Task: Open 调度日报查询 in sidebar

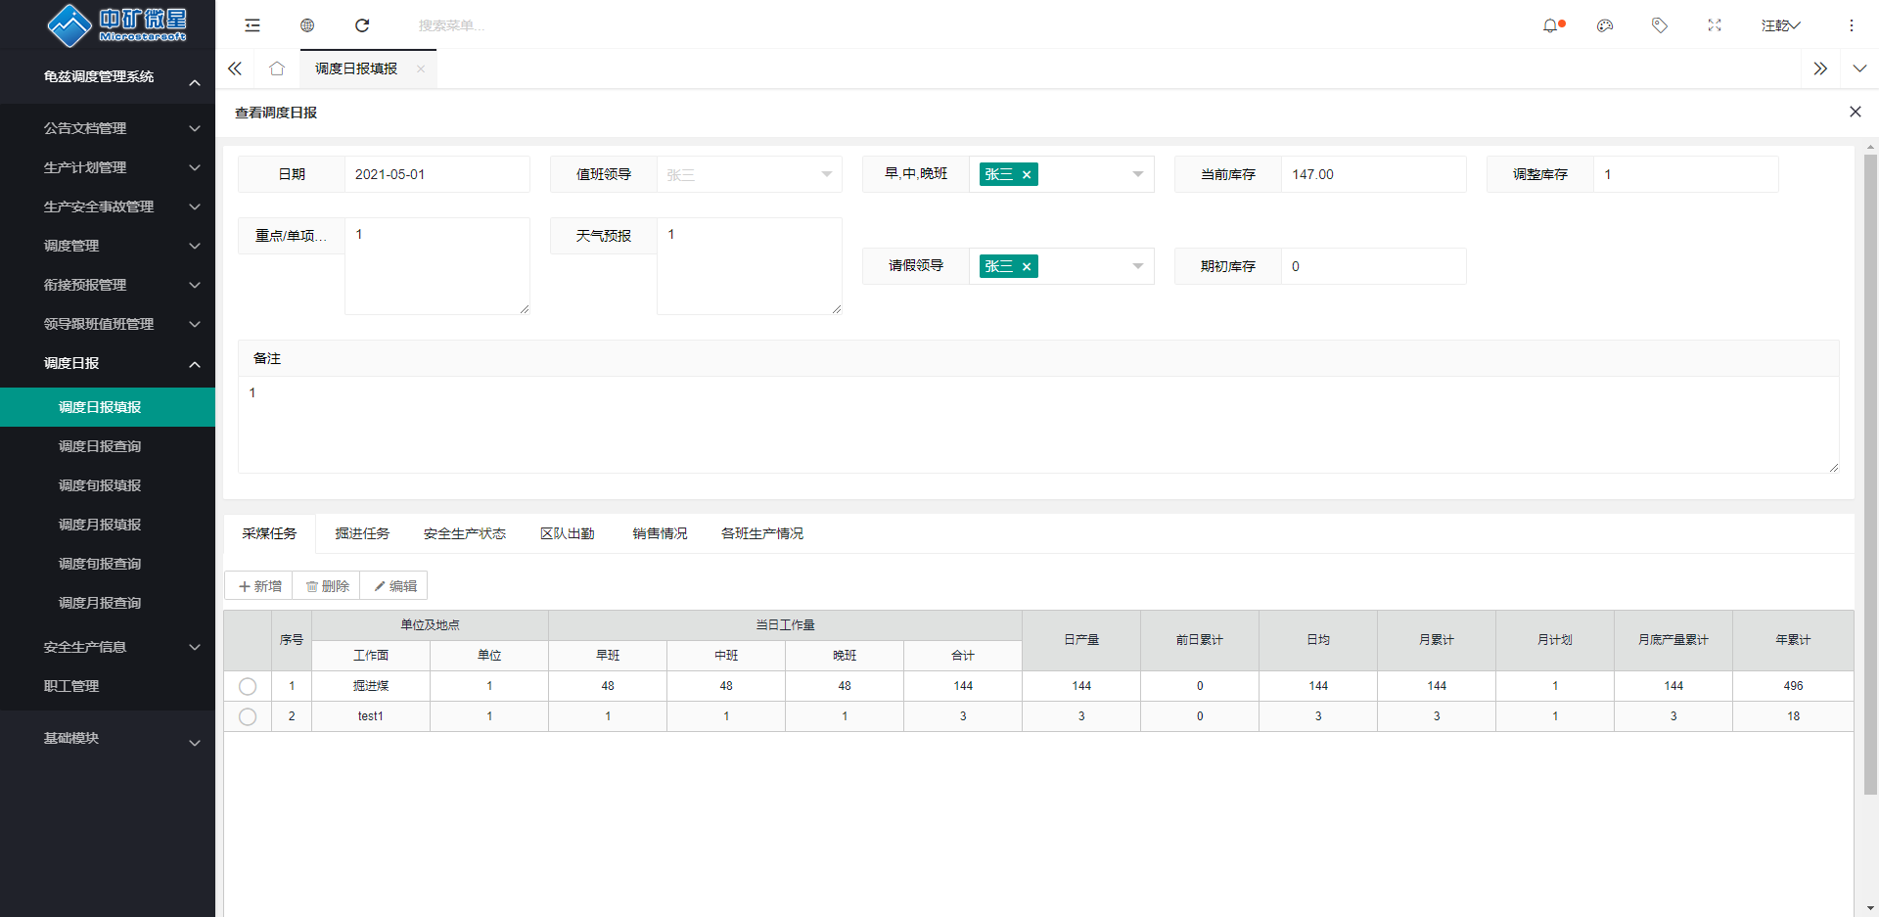Action: [108, 446]
